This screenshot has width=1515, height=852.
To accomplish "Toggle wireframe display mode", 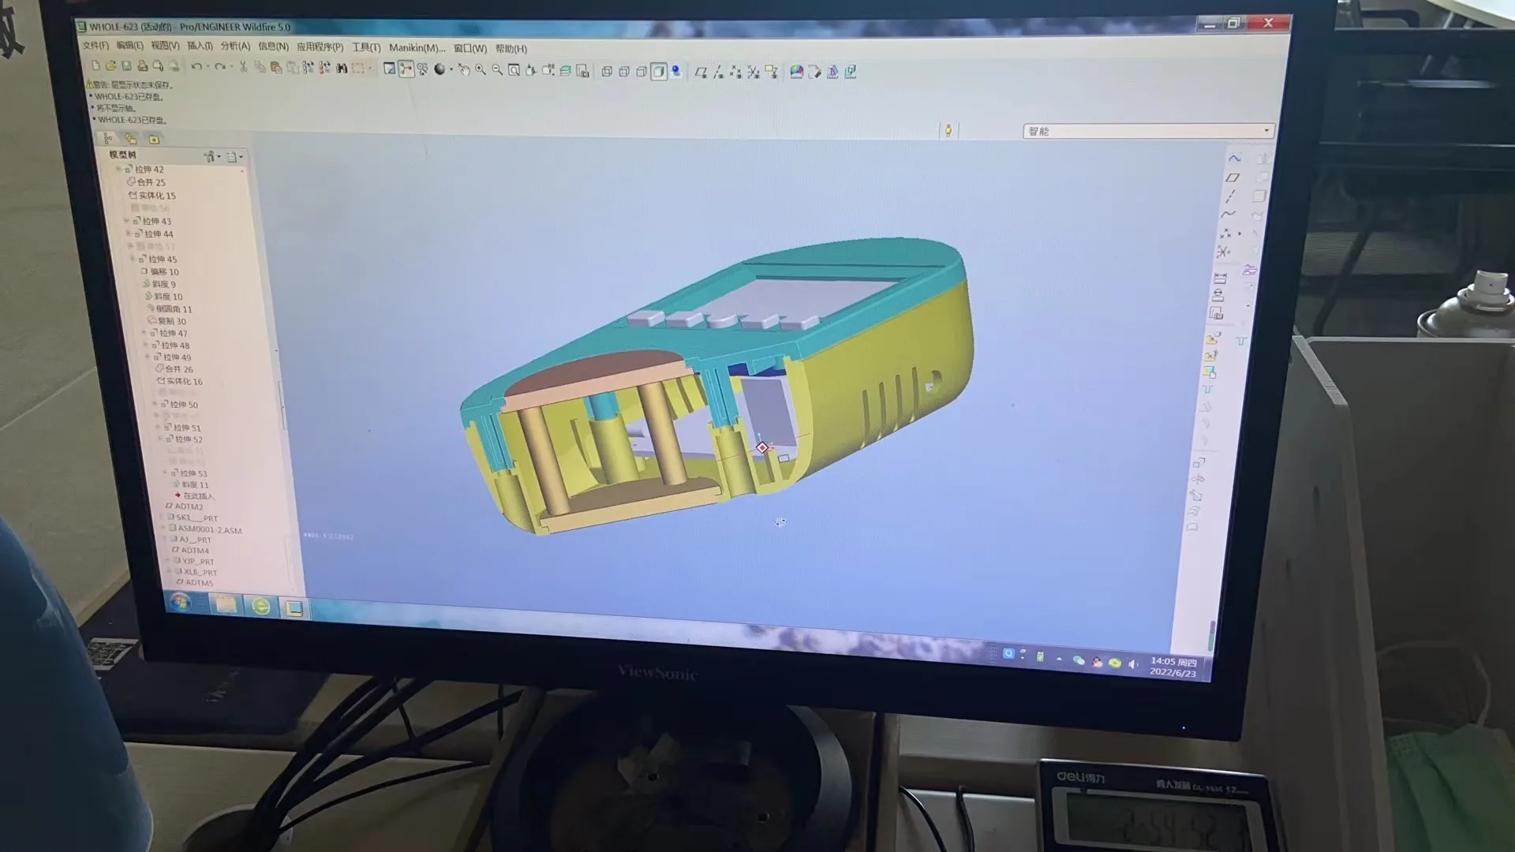I will 608,71.
